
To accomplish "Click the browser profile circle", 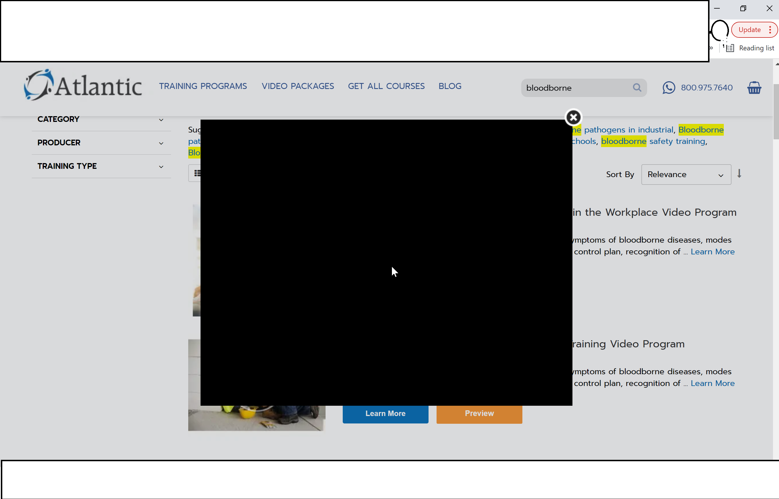I will [720, 30].
